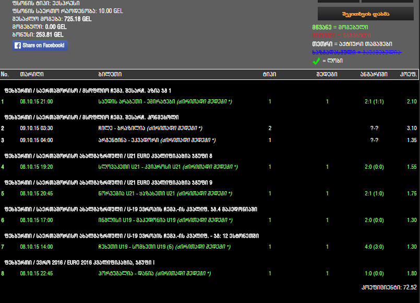Click the 'ბილეთი' ticket column header
Viewport: 420px width, 303px height.
[110, 74]
